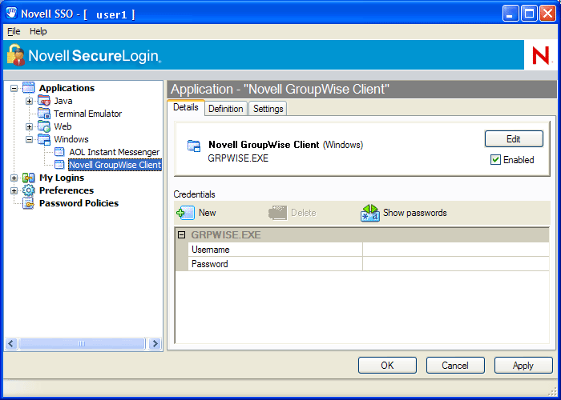Select the Java tree label
This screenshot has height=400, width=561.
[63, 101]
